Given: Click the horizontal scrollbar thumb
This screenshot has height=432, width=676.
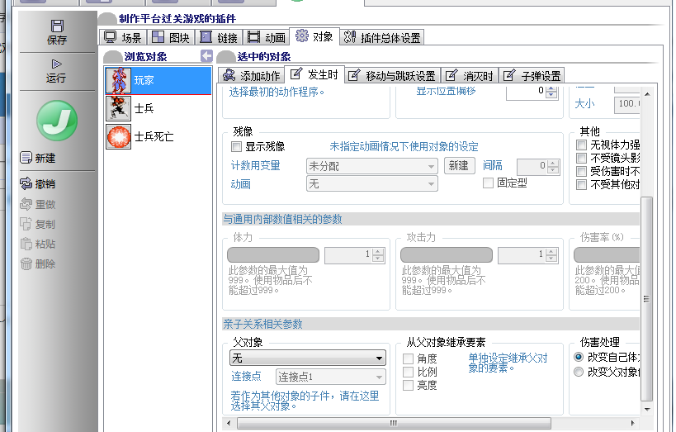Looking at the screenshot, I should click(x=394, y=423).
